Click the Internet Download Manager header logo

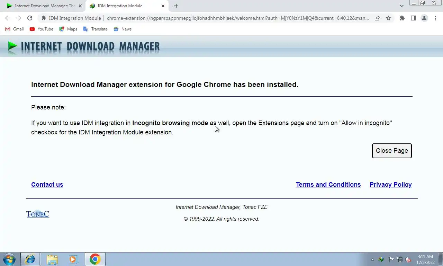pos(84,46)
